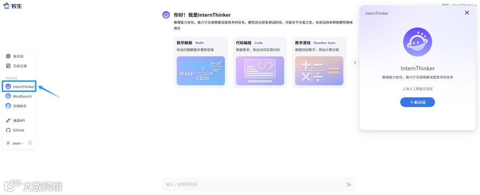Screen dimensions: 480x195
Task: Click the avatar beside 你好！我是InternThinker
Action: 166,15
